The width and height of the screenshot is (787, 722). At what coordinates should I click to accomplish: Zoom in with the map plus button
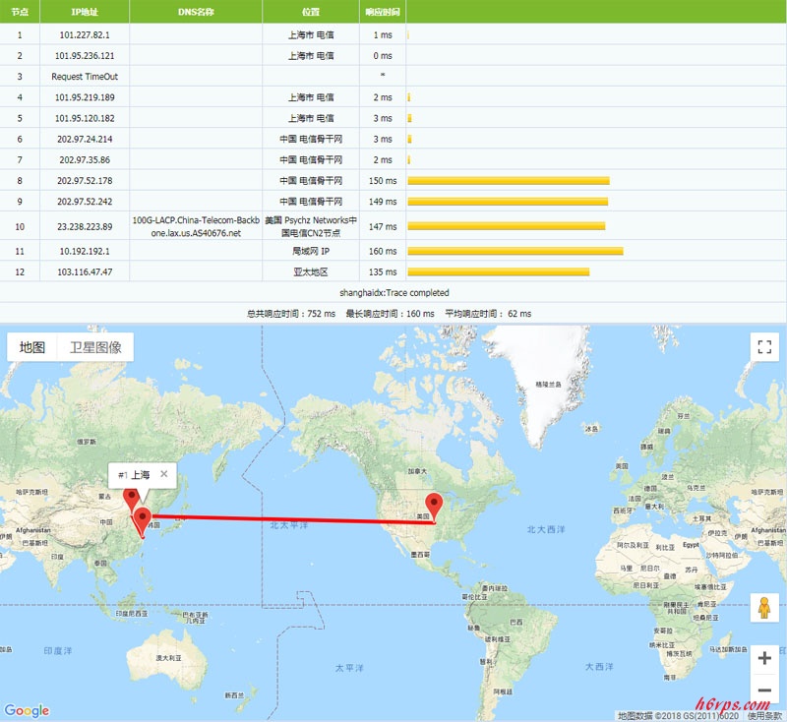[x=764, y=658]
